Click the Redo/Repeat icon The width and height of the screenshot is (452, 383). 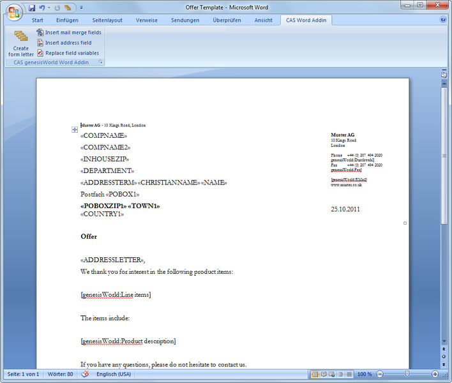tap(57, 8)
